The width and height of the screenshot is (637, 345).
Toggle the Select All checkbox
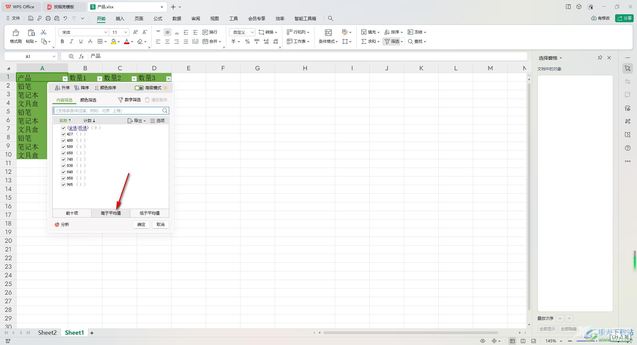coord(63,128)
